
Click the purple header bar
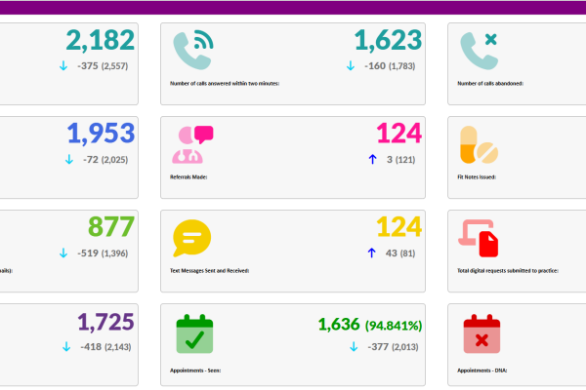tap(293, 8)
